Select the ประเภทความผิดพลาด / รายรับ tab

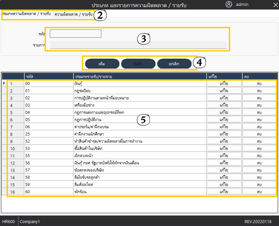pos(27,15)
